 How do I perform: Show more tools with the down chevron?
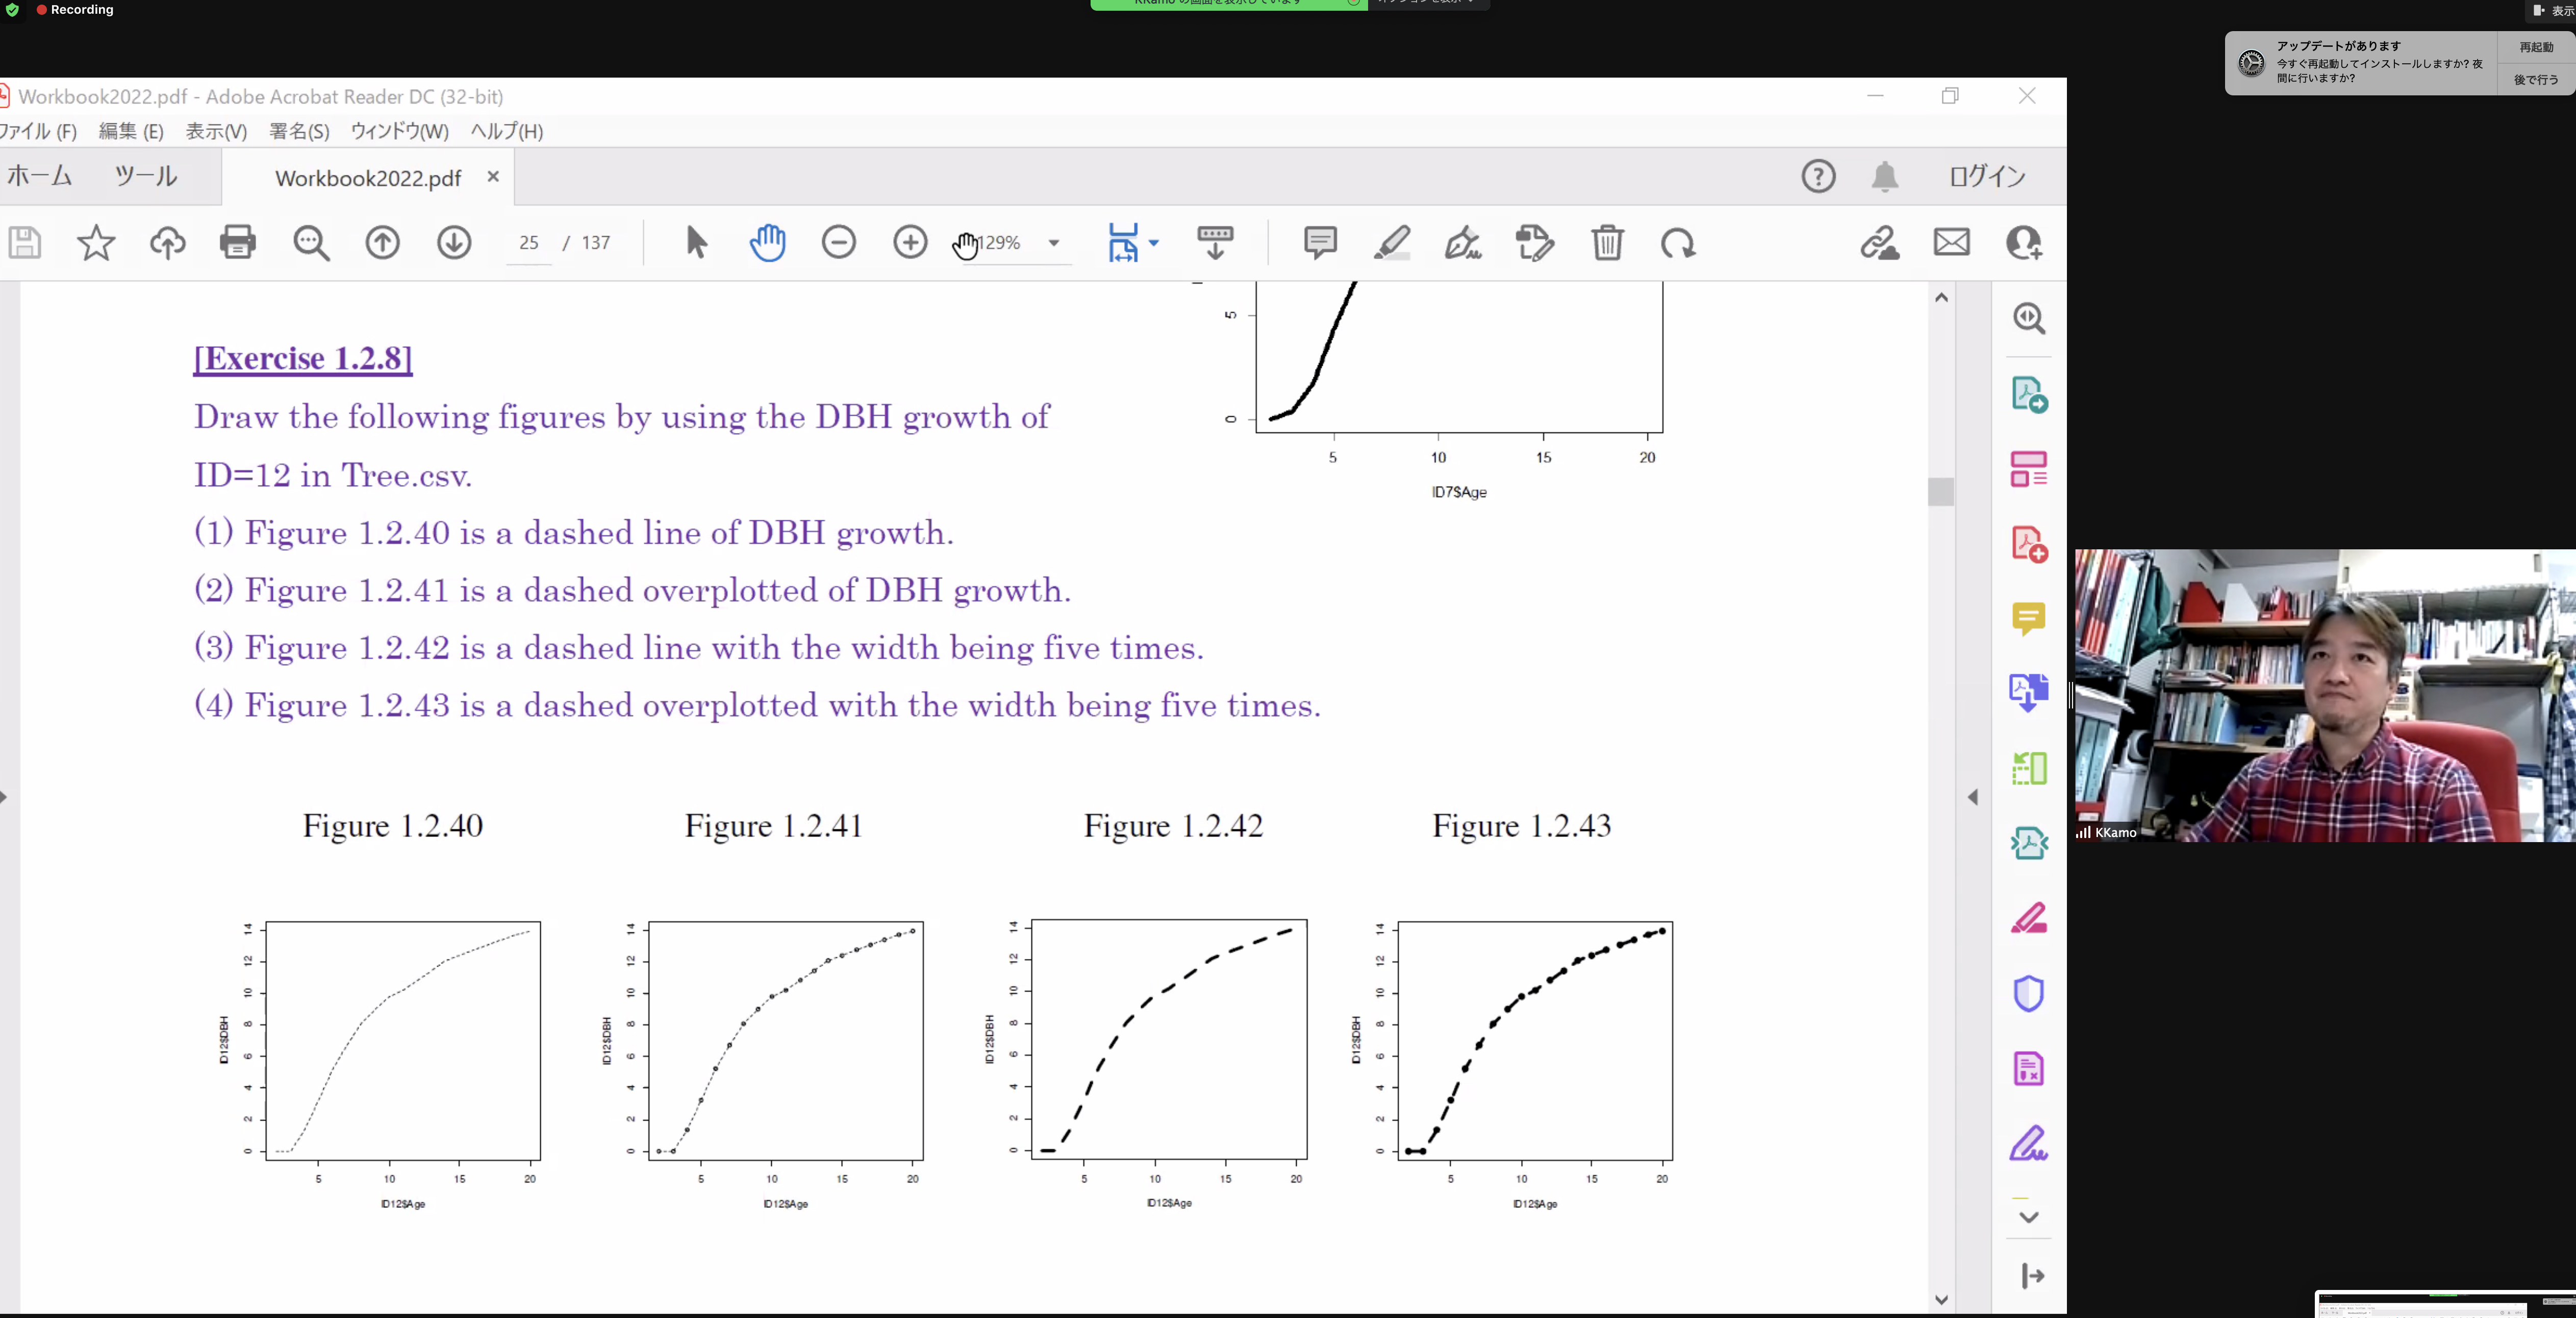2029,1217
